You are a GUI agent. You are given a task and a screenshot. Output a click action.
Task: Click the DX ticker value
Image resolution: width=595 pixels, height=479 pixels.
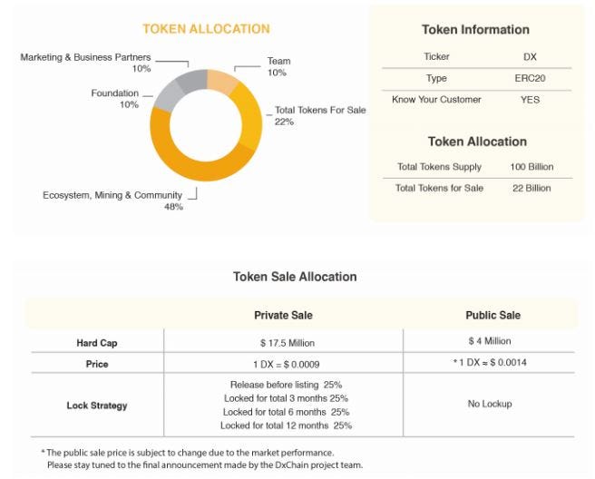[530, 57]
